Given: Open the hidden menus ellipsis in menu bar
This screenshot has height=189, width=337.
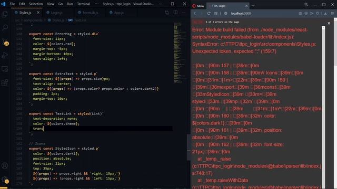Looking at the screenshot, I should [97, 4].
